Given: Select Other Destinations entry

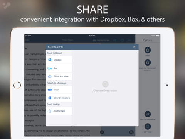Looking at the screenshot, I should pos(59,98).
